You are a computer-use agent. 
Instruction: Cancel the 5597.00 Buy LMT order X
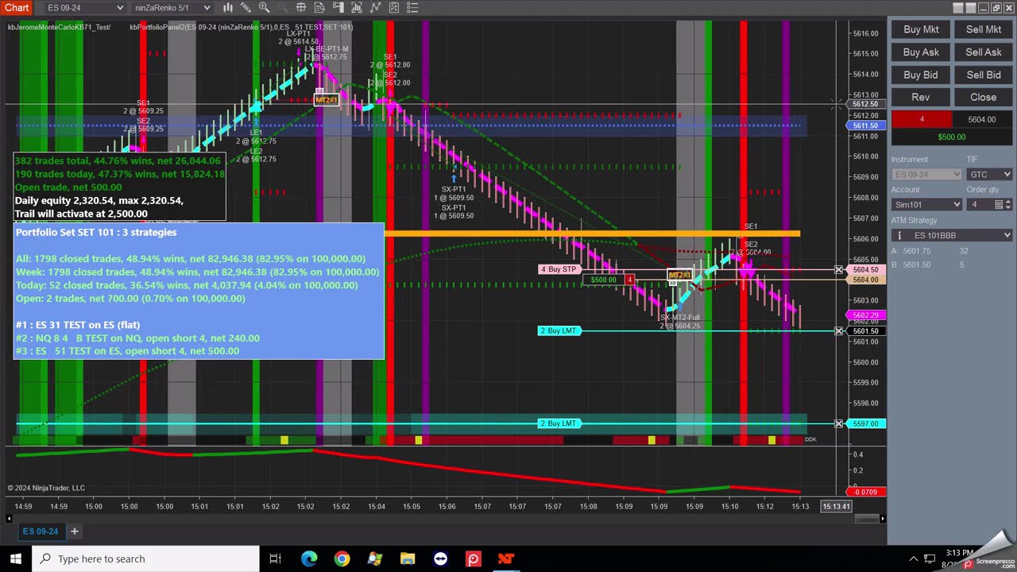[x=839, y=423]
